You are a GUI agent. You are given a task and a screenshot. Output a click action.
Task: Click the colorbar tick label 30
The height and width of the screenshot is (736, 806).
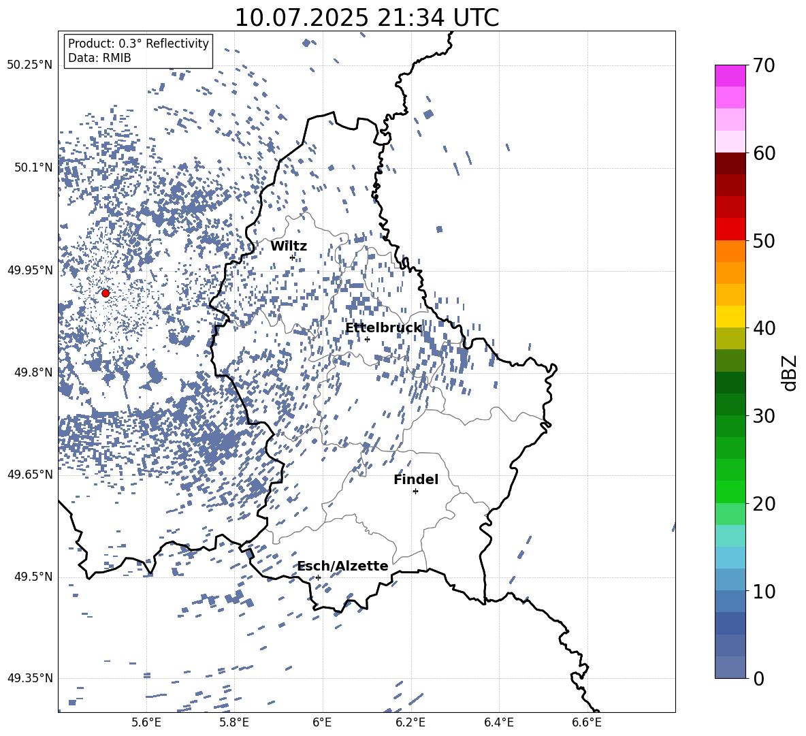pos(764,416)
